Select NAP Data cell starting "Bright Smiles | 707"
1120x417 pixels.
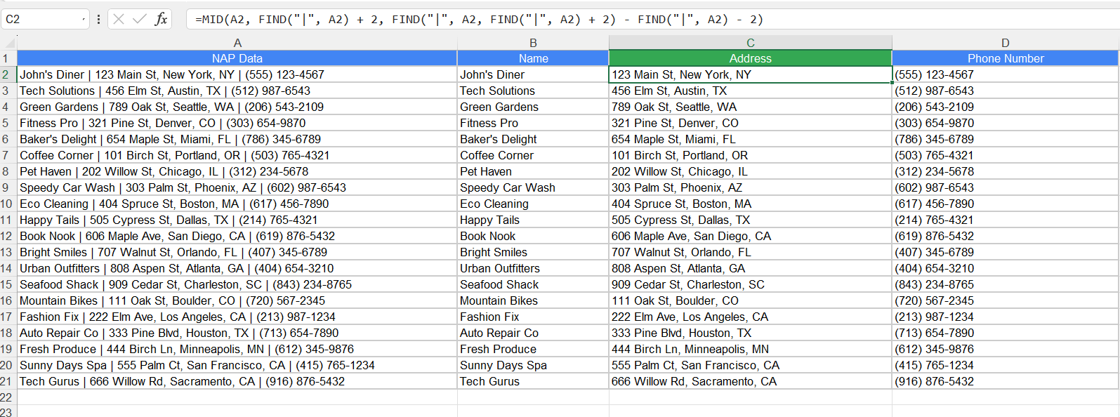[237, 252]
